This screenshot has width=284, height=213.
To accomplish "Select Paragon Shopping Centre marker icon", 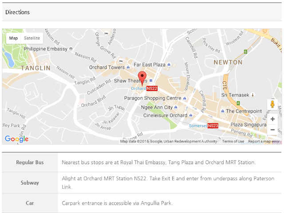I will (185, 98).
